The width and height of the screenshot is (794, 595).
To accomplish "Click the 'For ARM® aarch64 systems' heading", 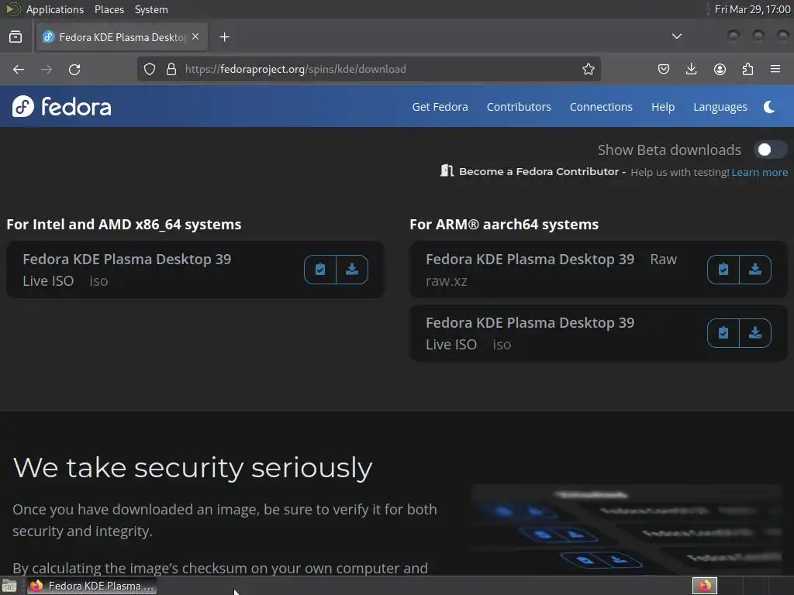I will [x=504, y=224].
